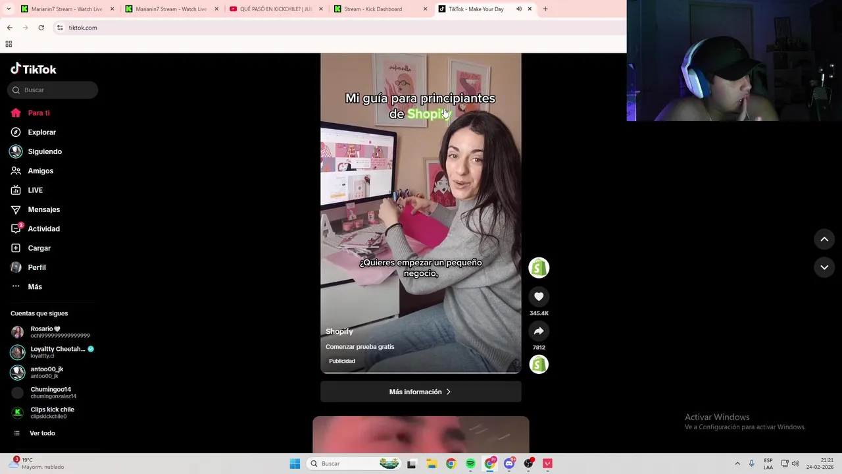
Task: Open the Explorar section
Action: coord(34,132)
